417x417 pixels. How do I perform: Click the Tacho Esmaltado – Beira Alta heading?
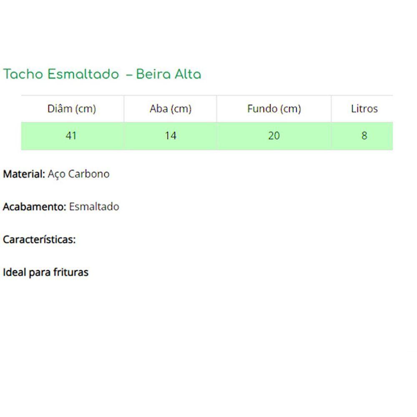tap(102, 74)
